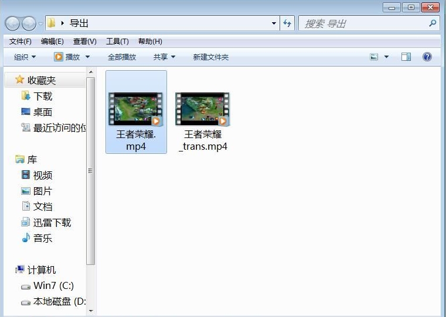The height and width of the screenshot is (317, 446).
Task: Click the 最近访问的位置 icon
Action: point(26,127)
